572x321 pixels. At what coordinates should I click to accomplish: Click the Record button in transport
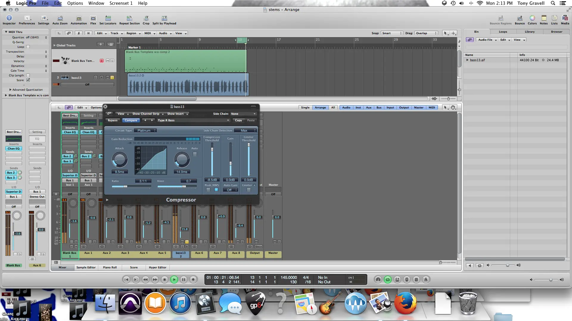point(193,279)
